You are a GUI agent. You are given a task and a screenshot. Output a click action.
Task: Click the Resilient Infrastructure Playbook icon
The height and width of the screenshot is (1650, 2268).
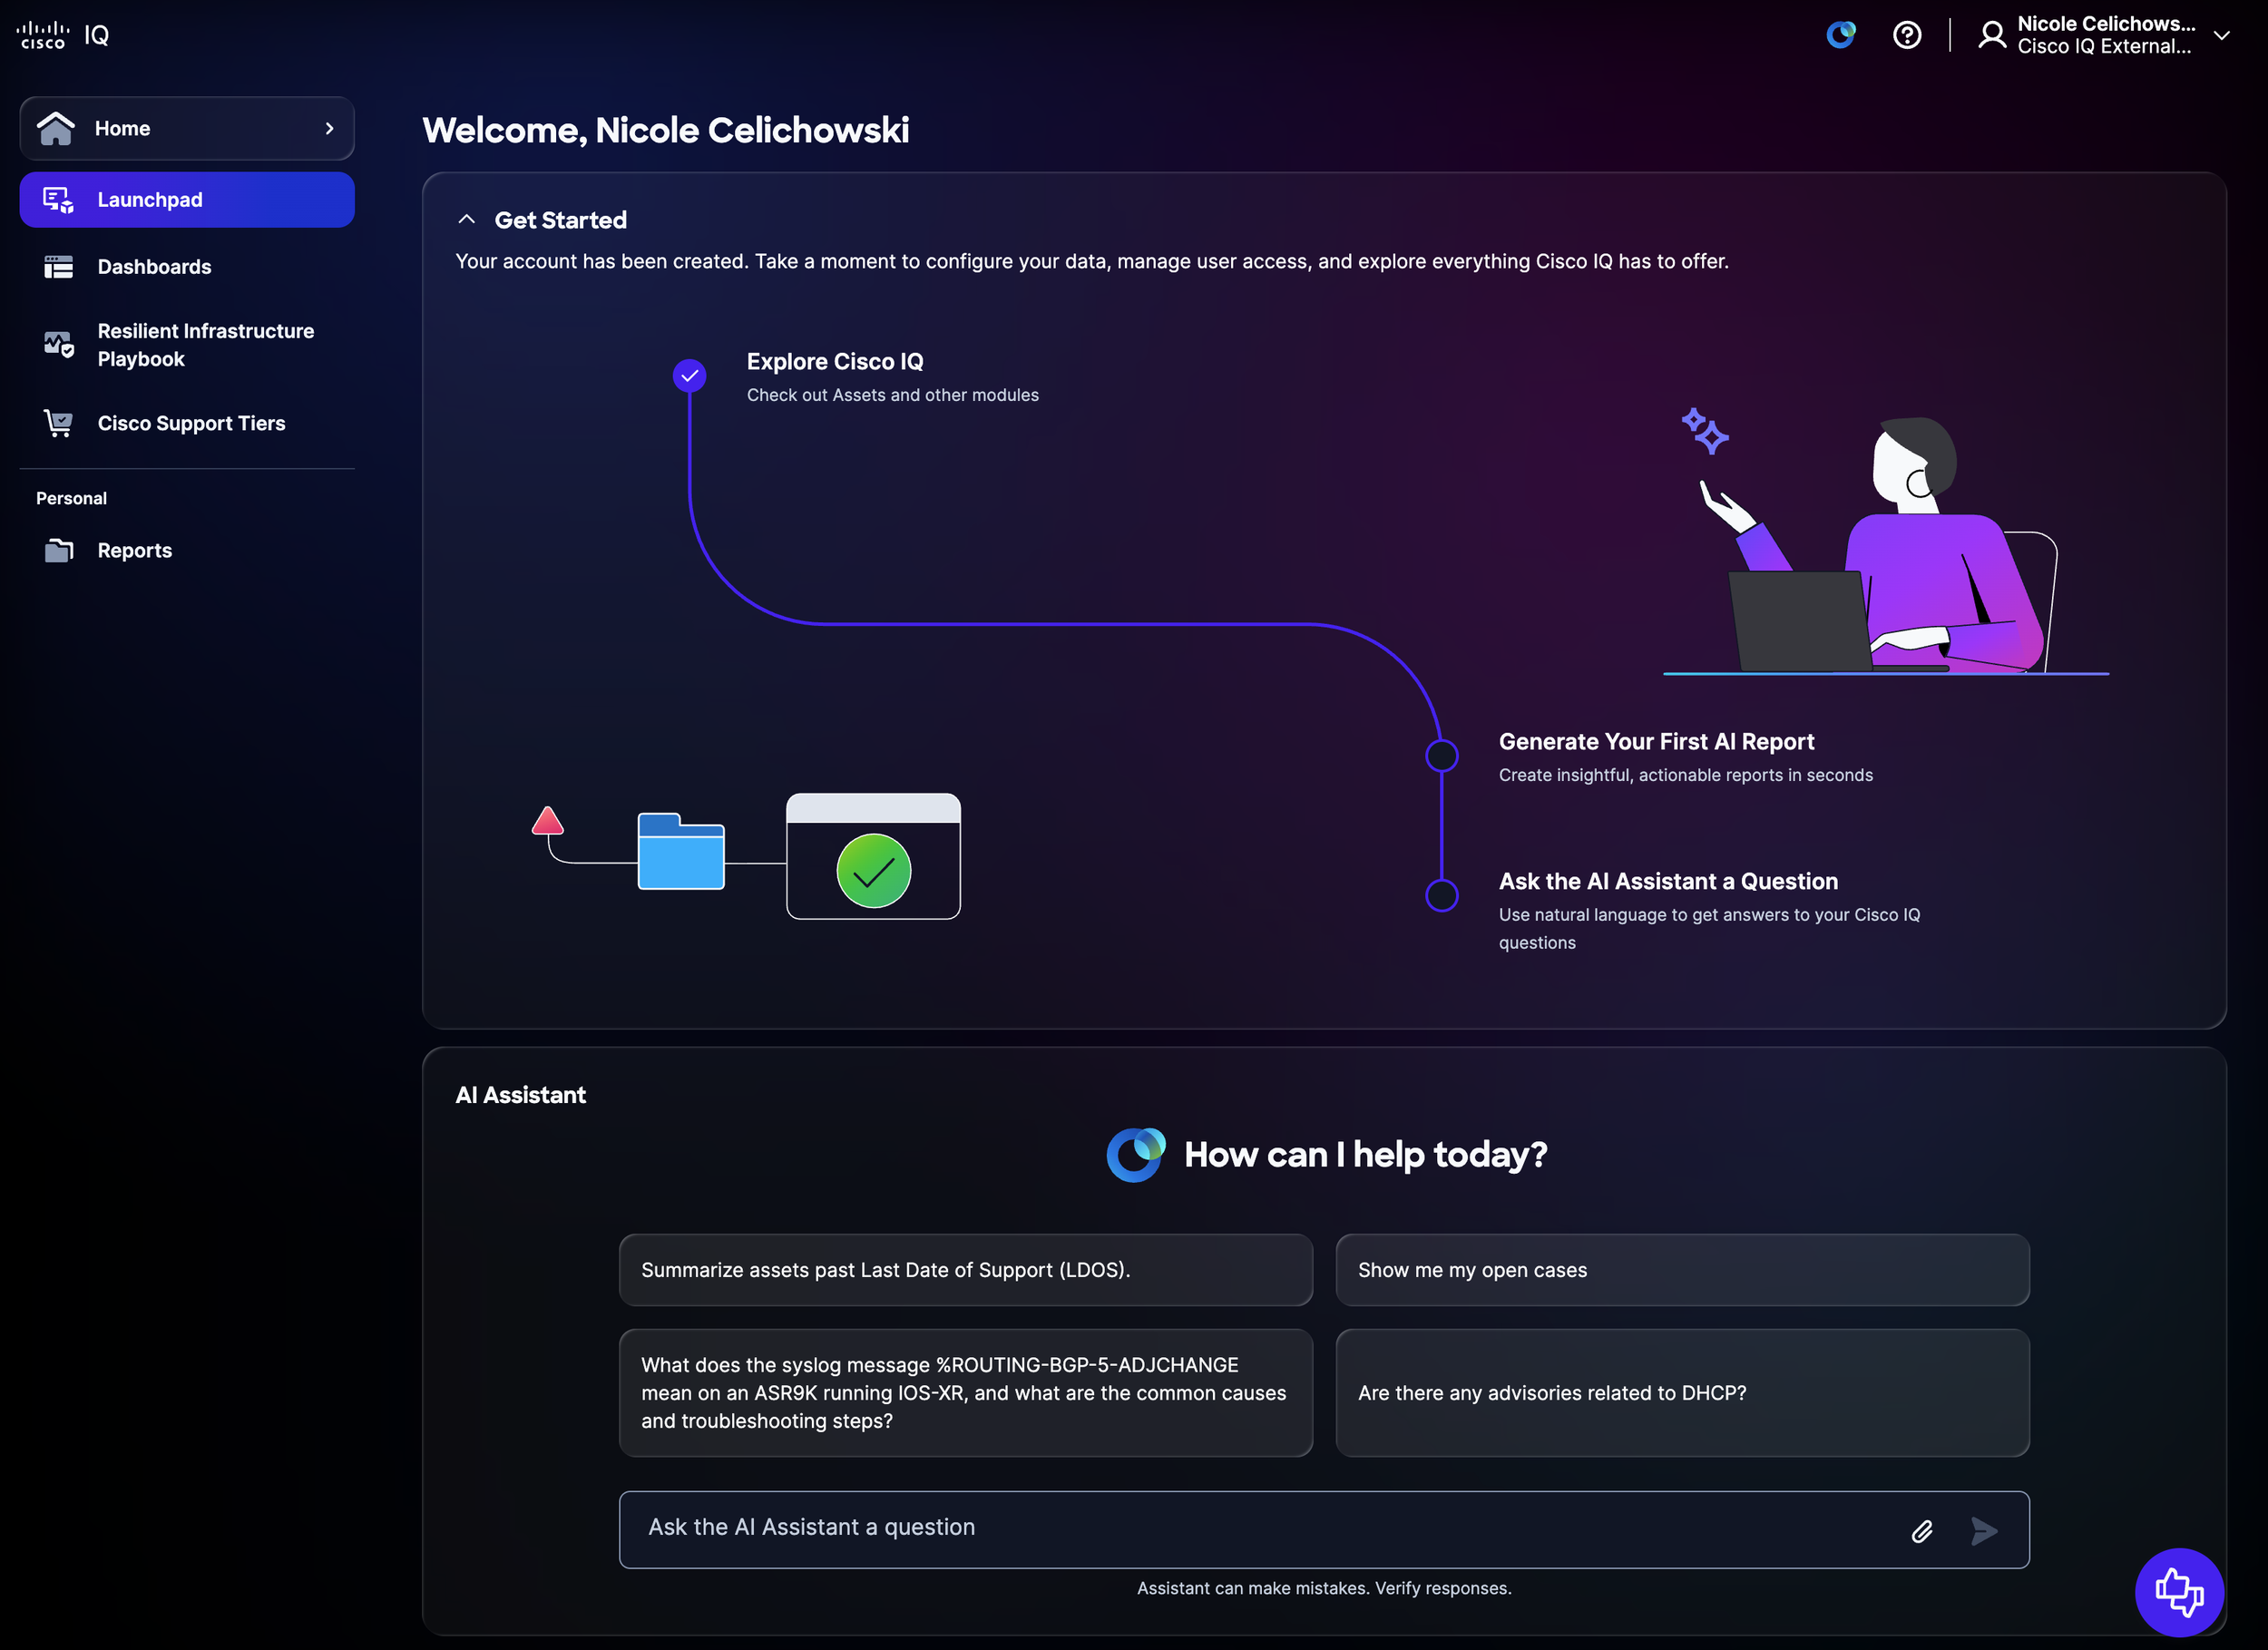58,345
